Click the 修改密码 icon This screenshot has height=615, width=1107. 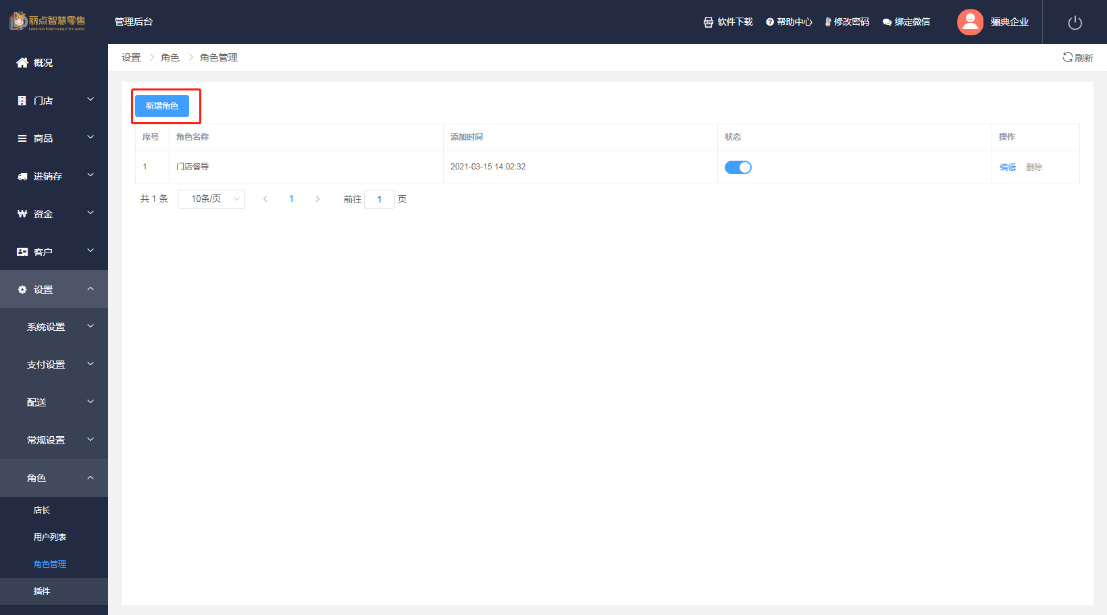pyautogui.click(x=827, y=22)
